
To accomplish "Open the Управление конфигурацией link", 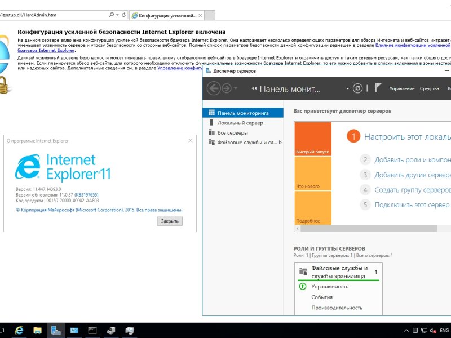I will (x=180, y=68).
